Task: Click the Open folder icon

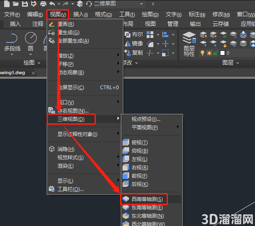Action: pyautogui.click(x=15, y=4)
